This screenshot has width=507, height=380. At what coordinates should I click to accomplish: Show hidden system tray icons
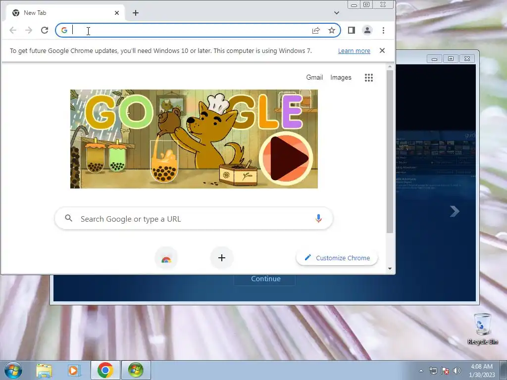421,371
